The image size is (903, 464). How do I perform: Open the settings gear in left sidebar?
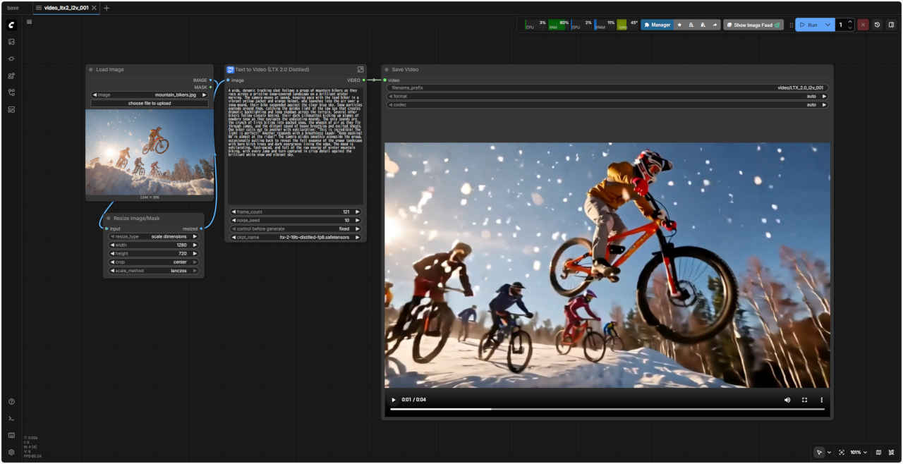tap(11, 452)
